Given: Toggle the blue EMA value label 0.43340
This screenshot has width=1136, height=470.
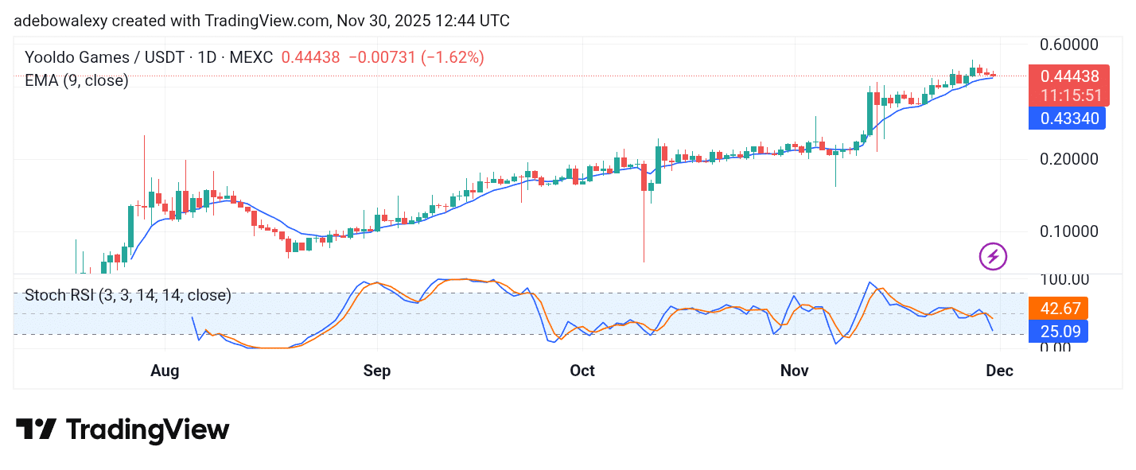Looking at the screenshot, I should click(x=1067, y=118).
